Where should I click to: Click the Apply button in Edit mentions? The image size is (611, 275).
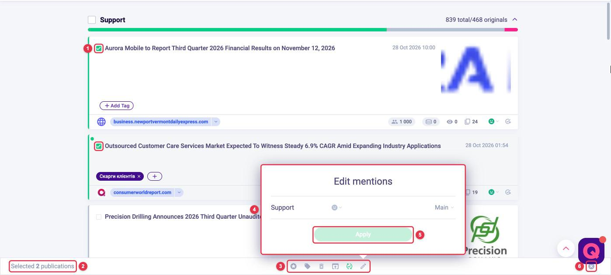(x=363, y=234)
